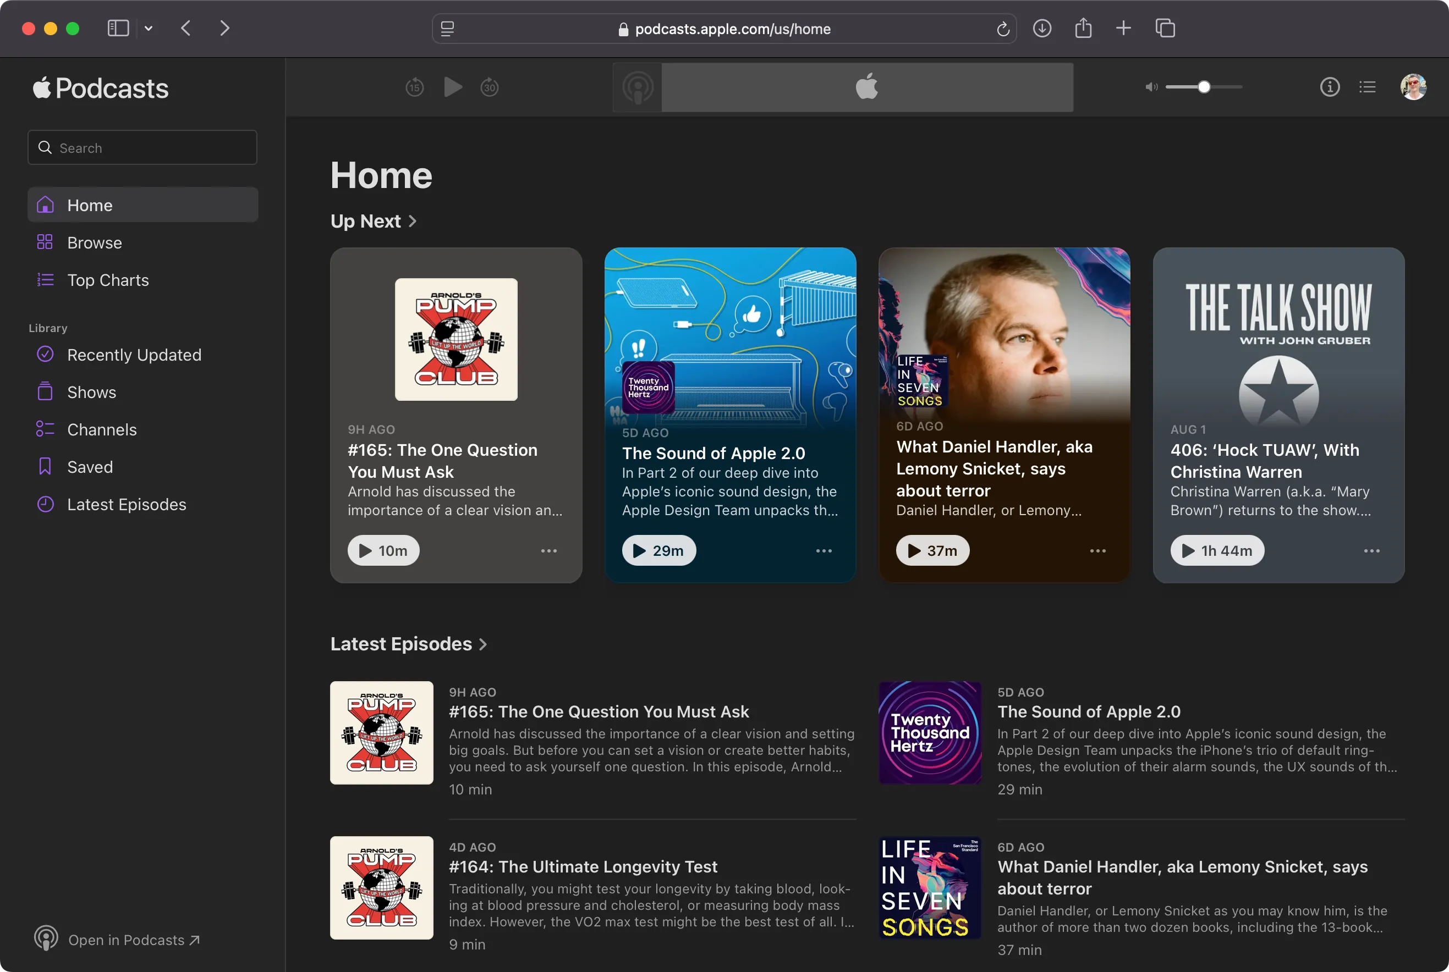Image resolution: width=1449 pixels, height=972 pixels.
Task: Open #164 Ultimate Longevity Test thumbnail
Action: click(381, 888)
